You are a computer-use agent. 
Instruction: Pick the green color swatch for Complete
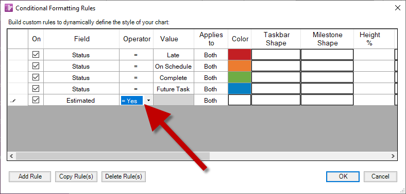coord(240,77)
